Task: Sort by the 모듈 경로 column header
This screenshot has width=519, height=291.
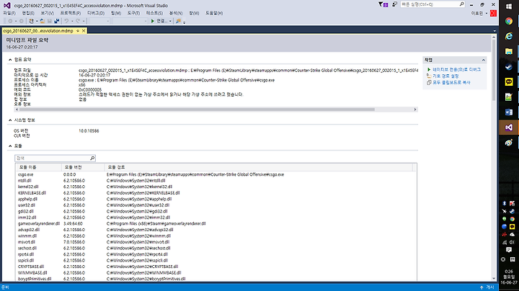Action: 258,167
